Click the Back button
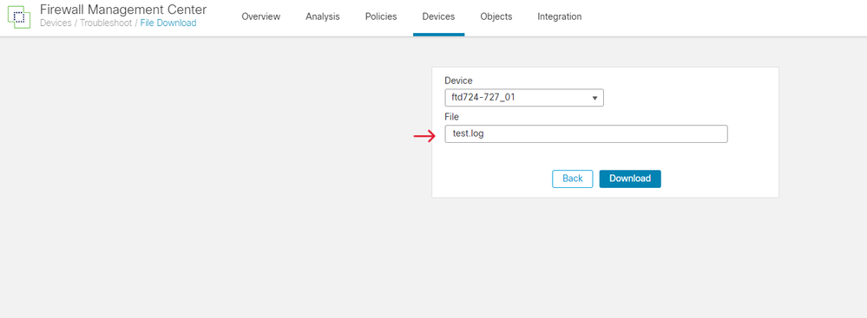This screenshot has width=867, height=318. coord(572,178)
